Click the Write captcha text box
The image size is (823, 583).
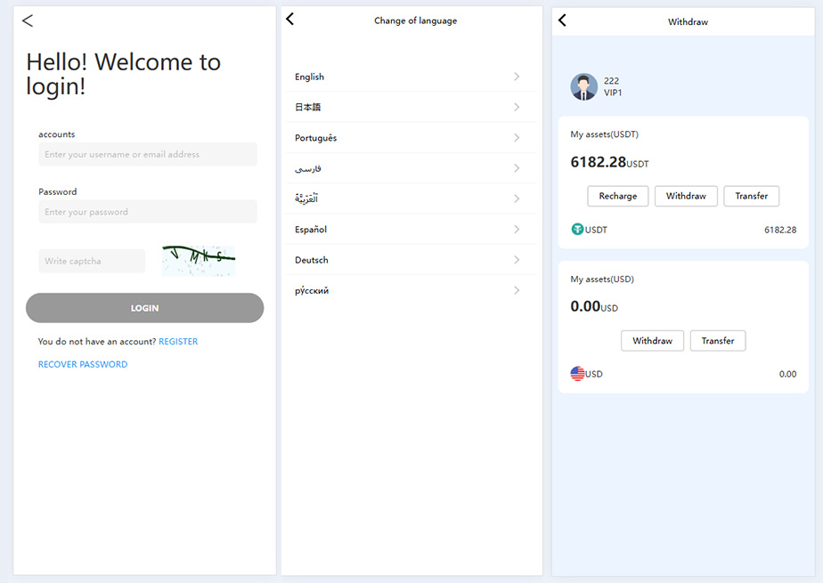(x=92, y=261)
